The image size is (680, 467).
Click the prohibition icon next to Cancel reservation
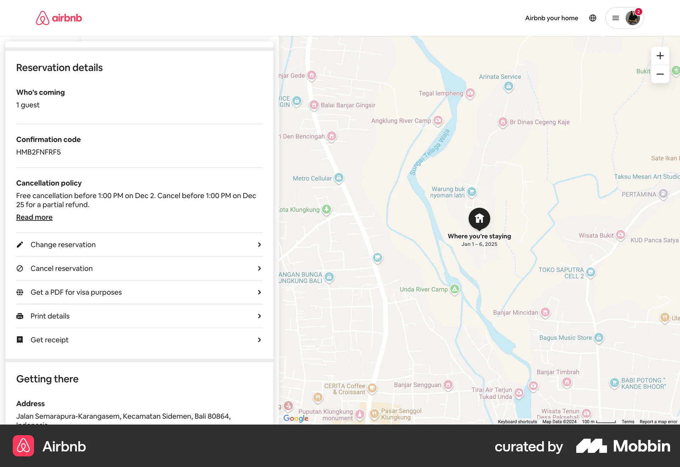pyautogui.click(x=20, y=268)
